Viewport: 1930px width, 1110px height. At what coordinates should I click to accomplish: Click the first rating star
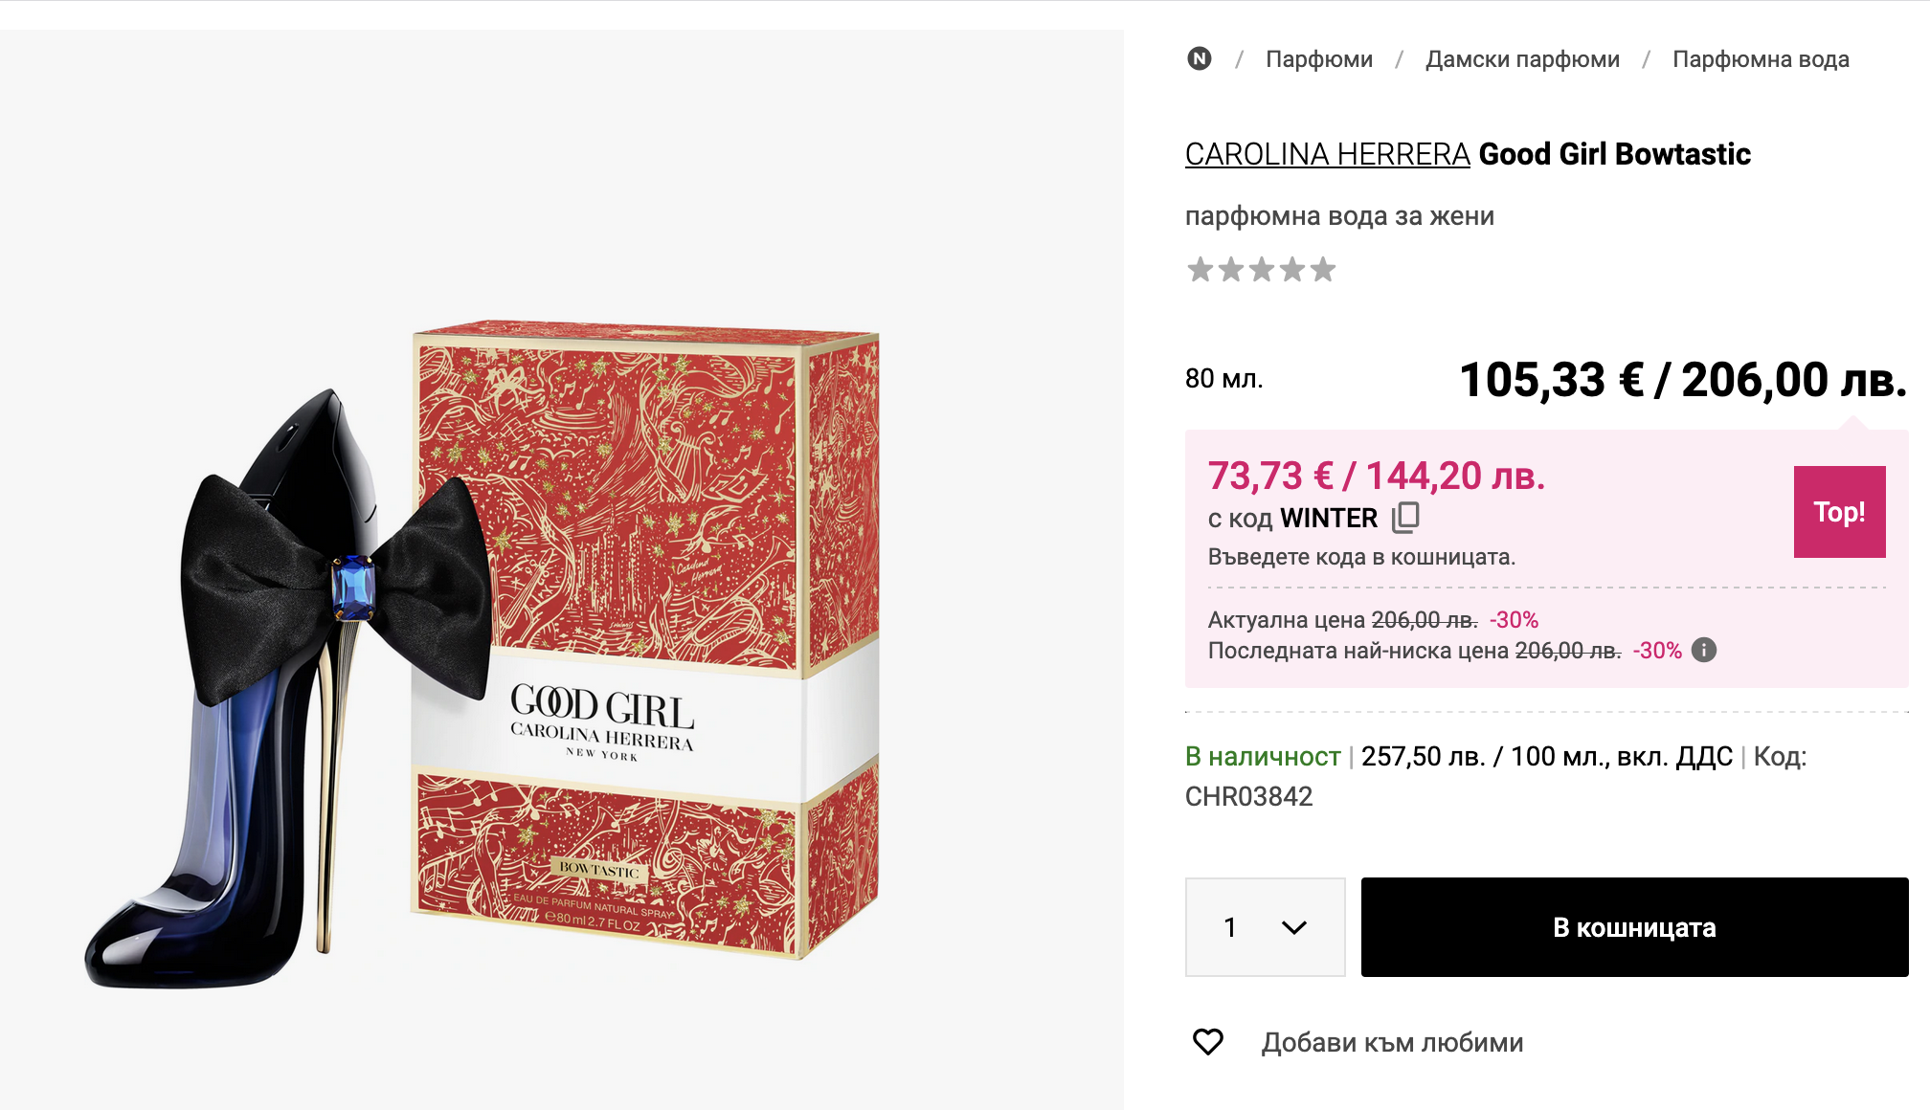(1201, 270)
